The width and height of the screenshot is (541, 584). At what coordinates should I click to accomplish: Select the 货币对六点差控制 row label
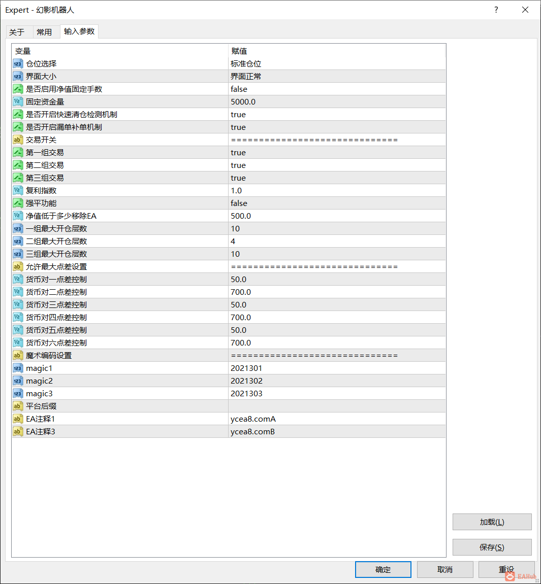coord(56,342)
